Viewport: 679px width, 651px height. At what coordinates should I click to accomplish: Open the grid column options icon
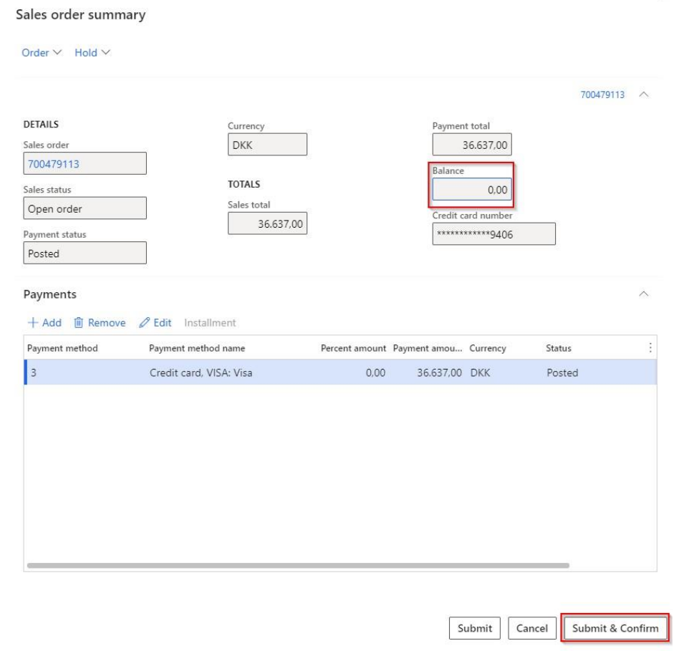650,348
